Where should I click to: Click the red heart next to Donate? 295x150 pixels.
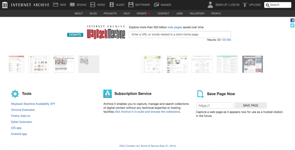[149, 14]
